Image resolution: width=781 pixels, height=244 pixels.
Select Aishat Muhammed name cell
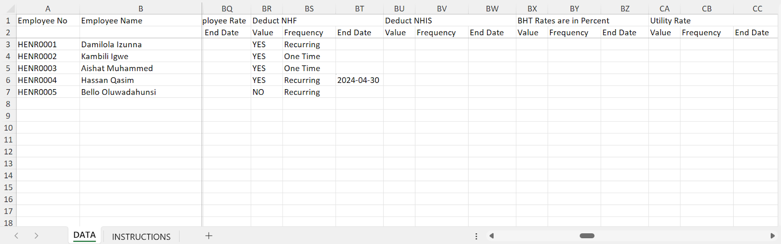(x=141, y=68)
